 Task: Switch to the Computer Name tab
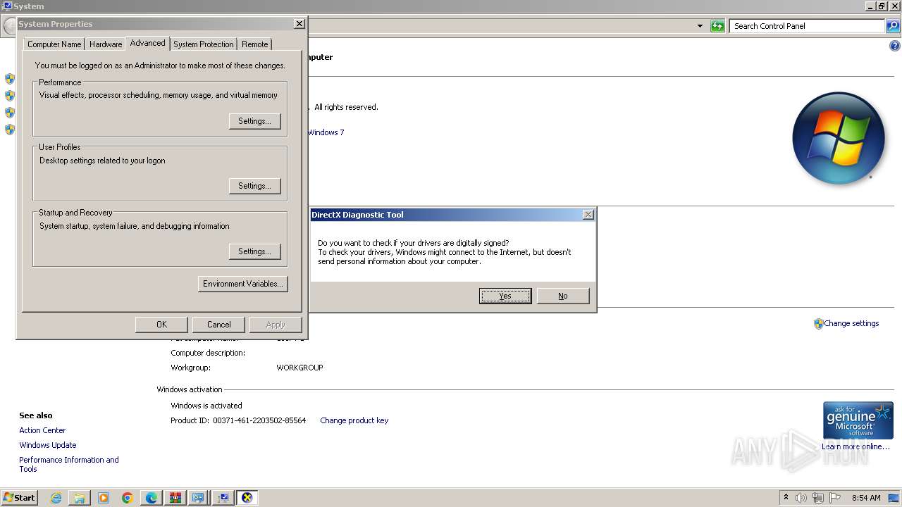pos(54,44)
